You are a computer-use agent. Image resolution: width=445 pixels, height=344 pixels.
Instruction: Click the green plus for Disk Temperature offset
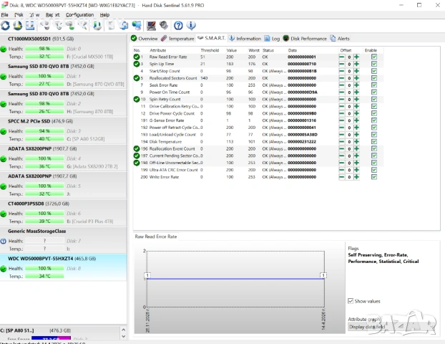[356, 142]
